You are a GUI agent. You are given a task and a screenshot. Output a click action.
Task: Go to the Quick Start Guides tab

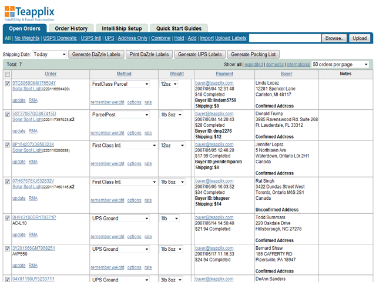(x=179, y=28)
